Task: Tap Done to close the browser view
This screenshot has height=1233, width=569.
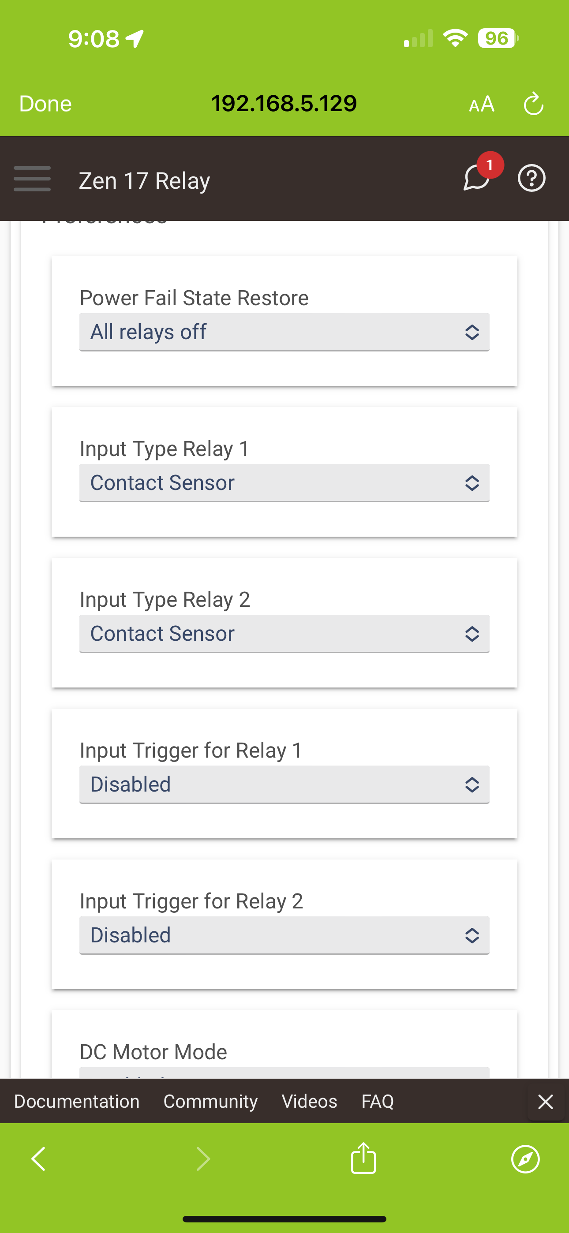Action: click(45, 104)
